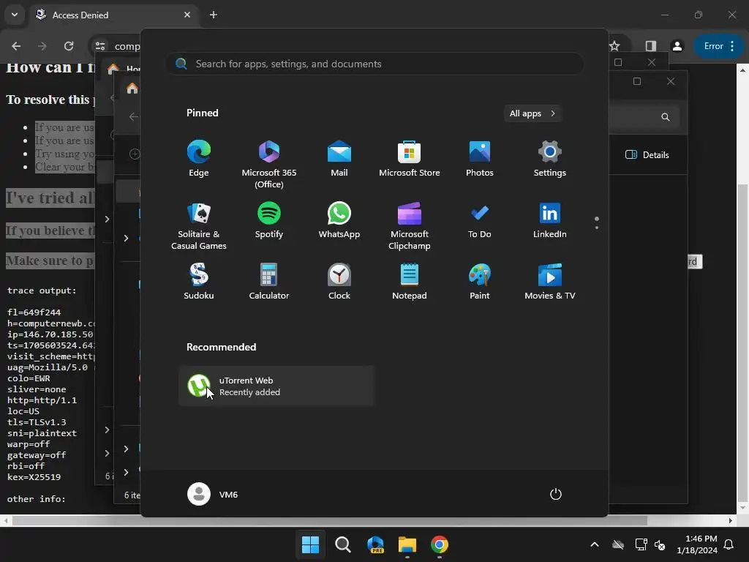Close the Access Denied tab

(187, 15)
